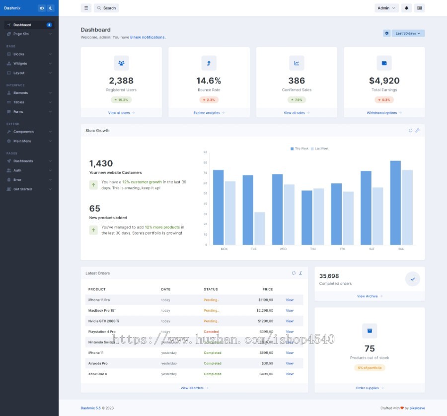
Task: Expand the Forms sidebar menu
Action: point(29,111)
